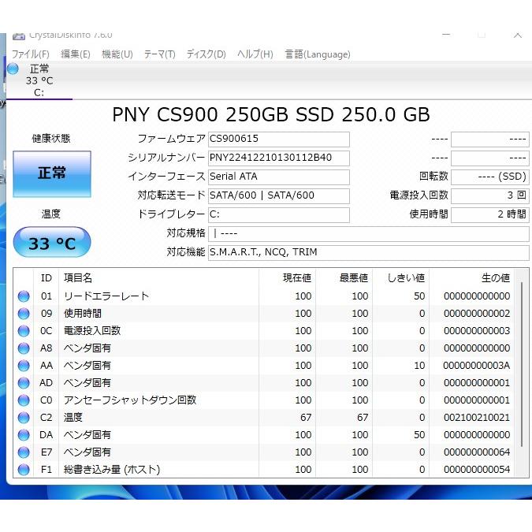Click the 現在値 column header

point(288,278)
